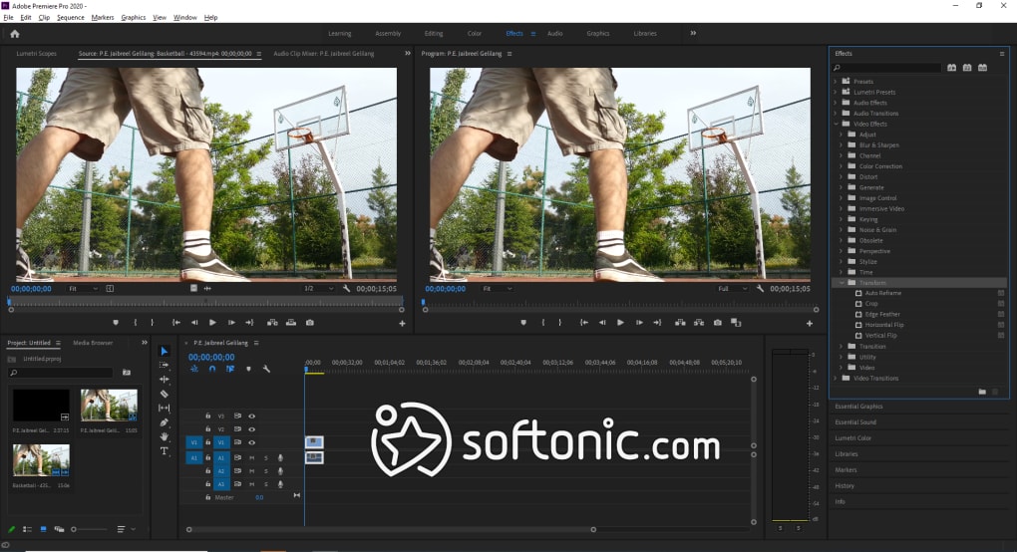Image resolution: width=1017 pixels, height=552 pixels.
Task: Open History panel
Action: (844, 486)
